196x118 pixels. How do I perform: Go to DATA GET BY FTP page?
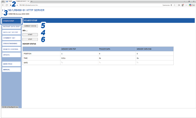(11, 32)
